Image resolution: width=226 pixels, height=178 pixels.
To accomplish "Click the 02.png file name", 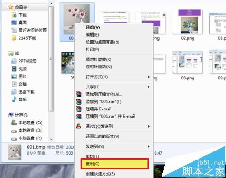I will [188, 38].
